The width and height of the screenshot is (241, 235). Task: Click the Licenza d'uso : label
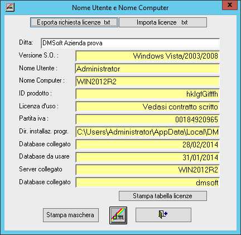38,106
